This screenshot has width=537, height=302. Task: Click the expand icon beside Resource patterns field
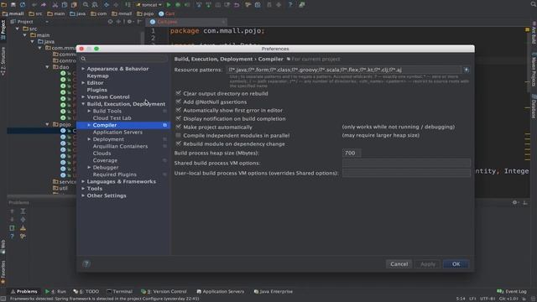467,70
